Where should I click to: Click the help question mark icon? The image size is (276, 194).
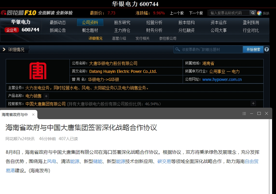[x=267, y=50]
